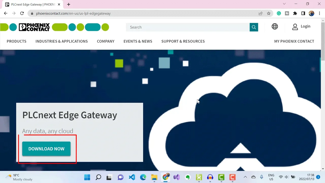Open the OneDrive cloud tray icon
325x183 pixels.
[x=253, y=177]
